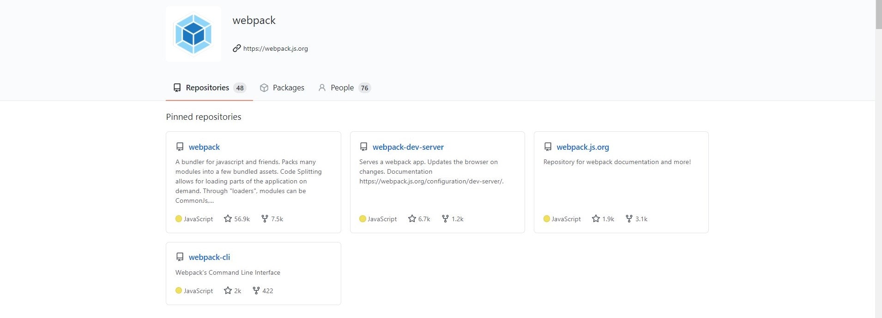Screen dimensions: 882x318
Task: Click JavaScript language dot on webpack card
Action: 179,219
